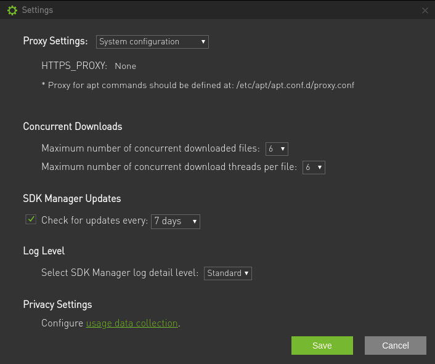This screenshot has height=364, width=435.
Task: Click the SDK Manager Updates heading
Action: click(x=71, y=198)
